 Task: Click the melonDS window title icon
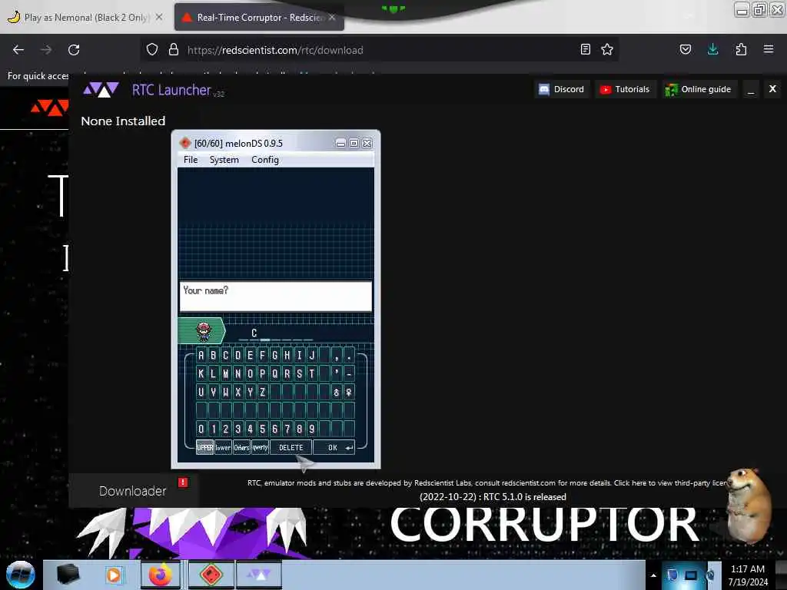[185, 143]
